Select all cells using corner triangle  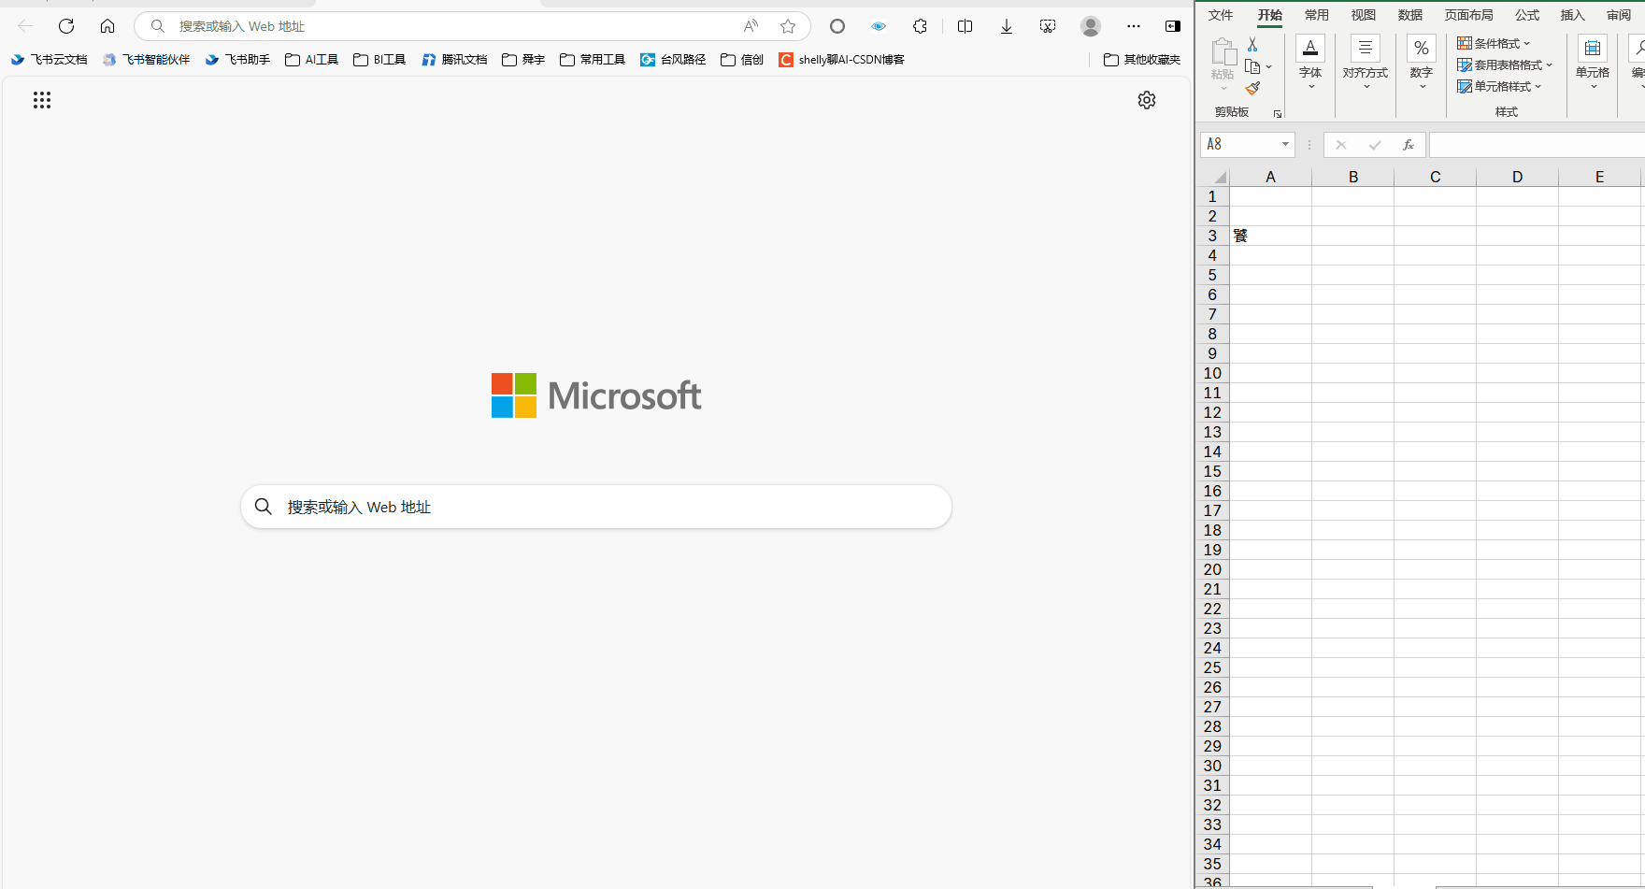[1219, 177]
